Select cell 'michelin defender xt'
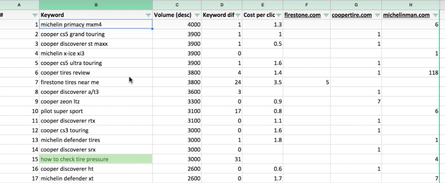This screenshot has height=183, width=445. [96, 178]
